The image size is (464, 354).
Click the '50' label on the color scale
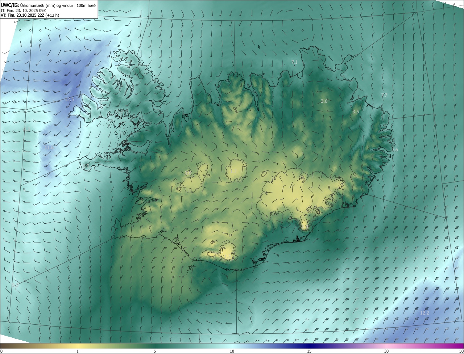point(461,351)
